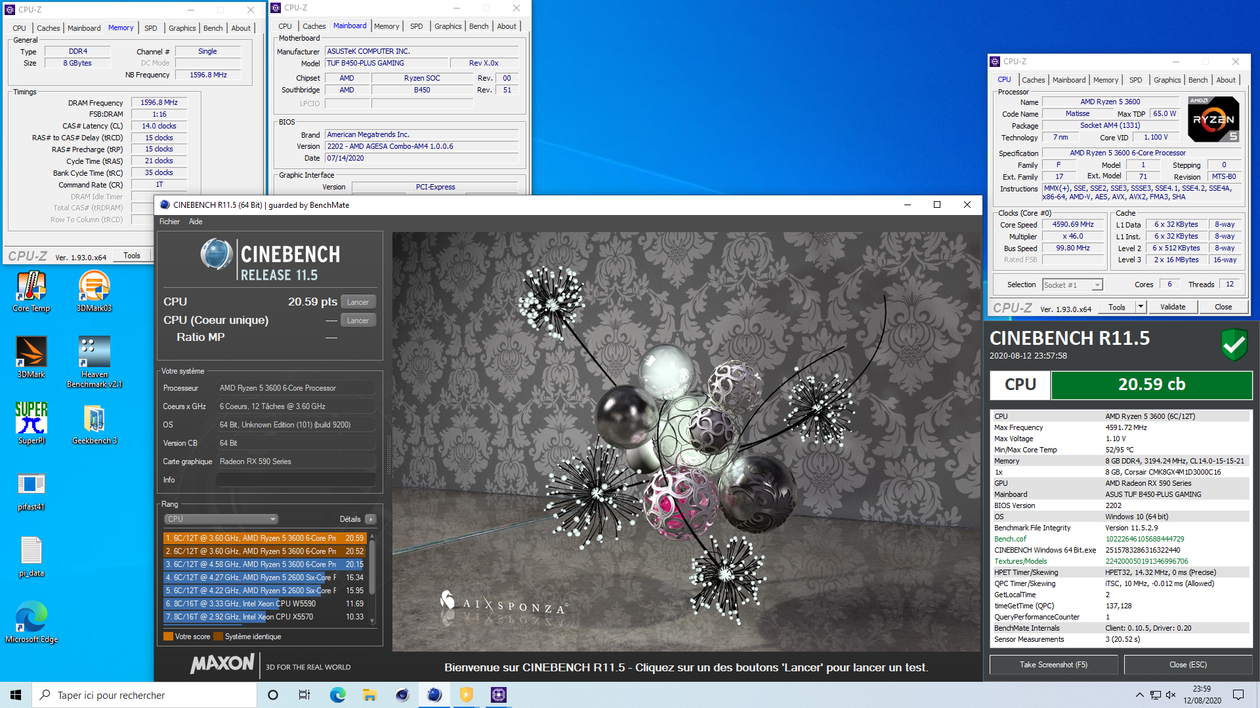Select the pi_data file icon
1260x708 pixels.
(31, 557)
